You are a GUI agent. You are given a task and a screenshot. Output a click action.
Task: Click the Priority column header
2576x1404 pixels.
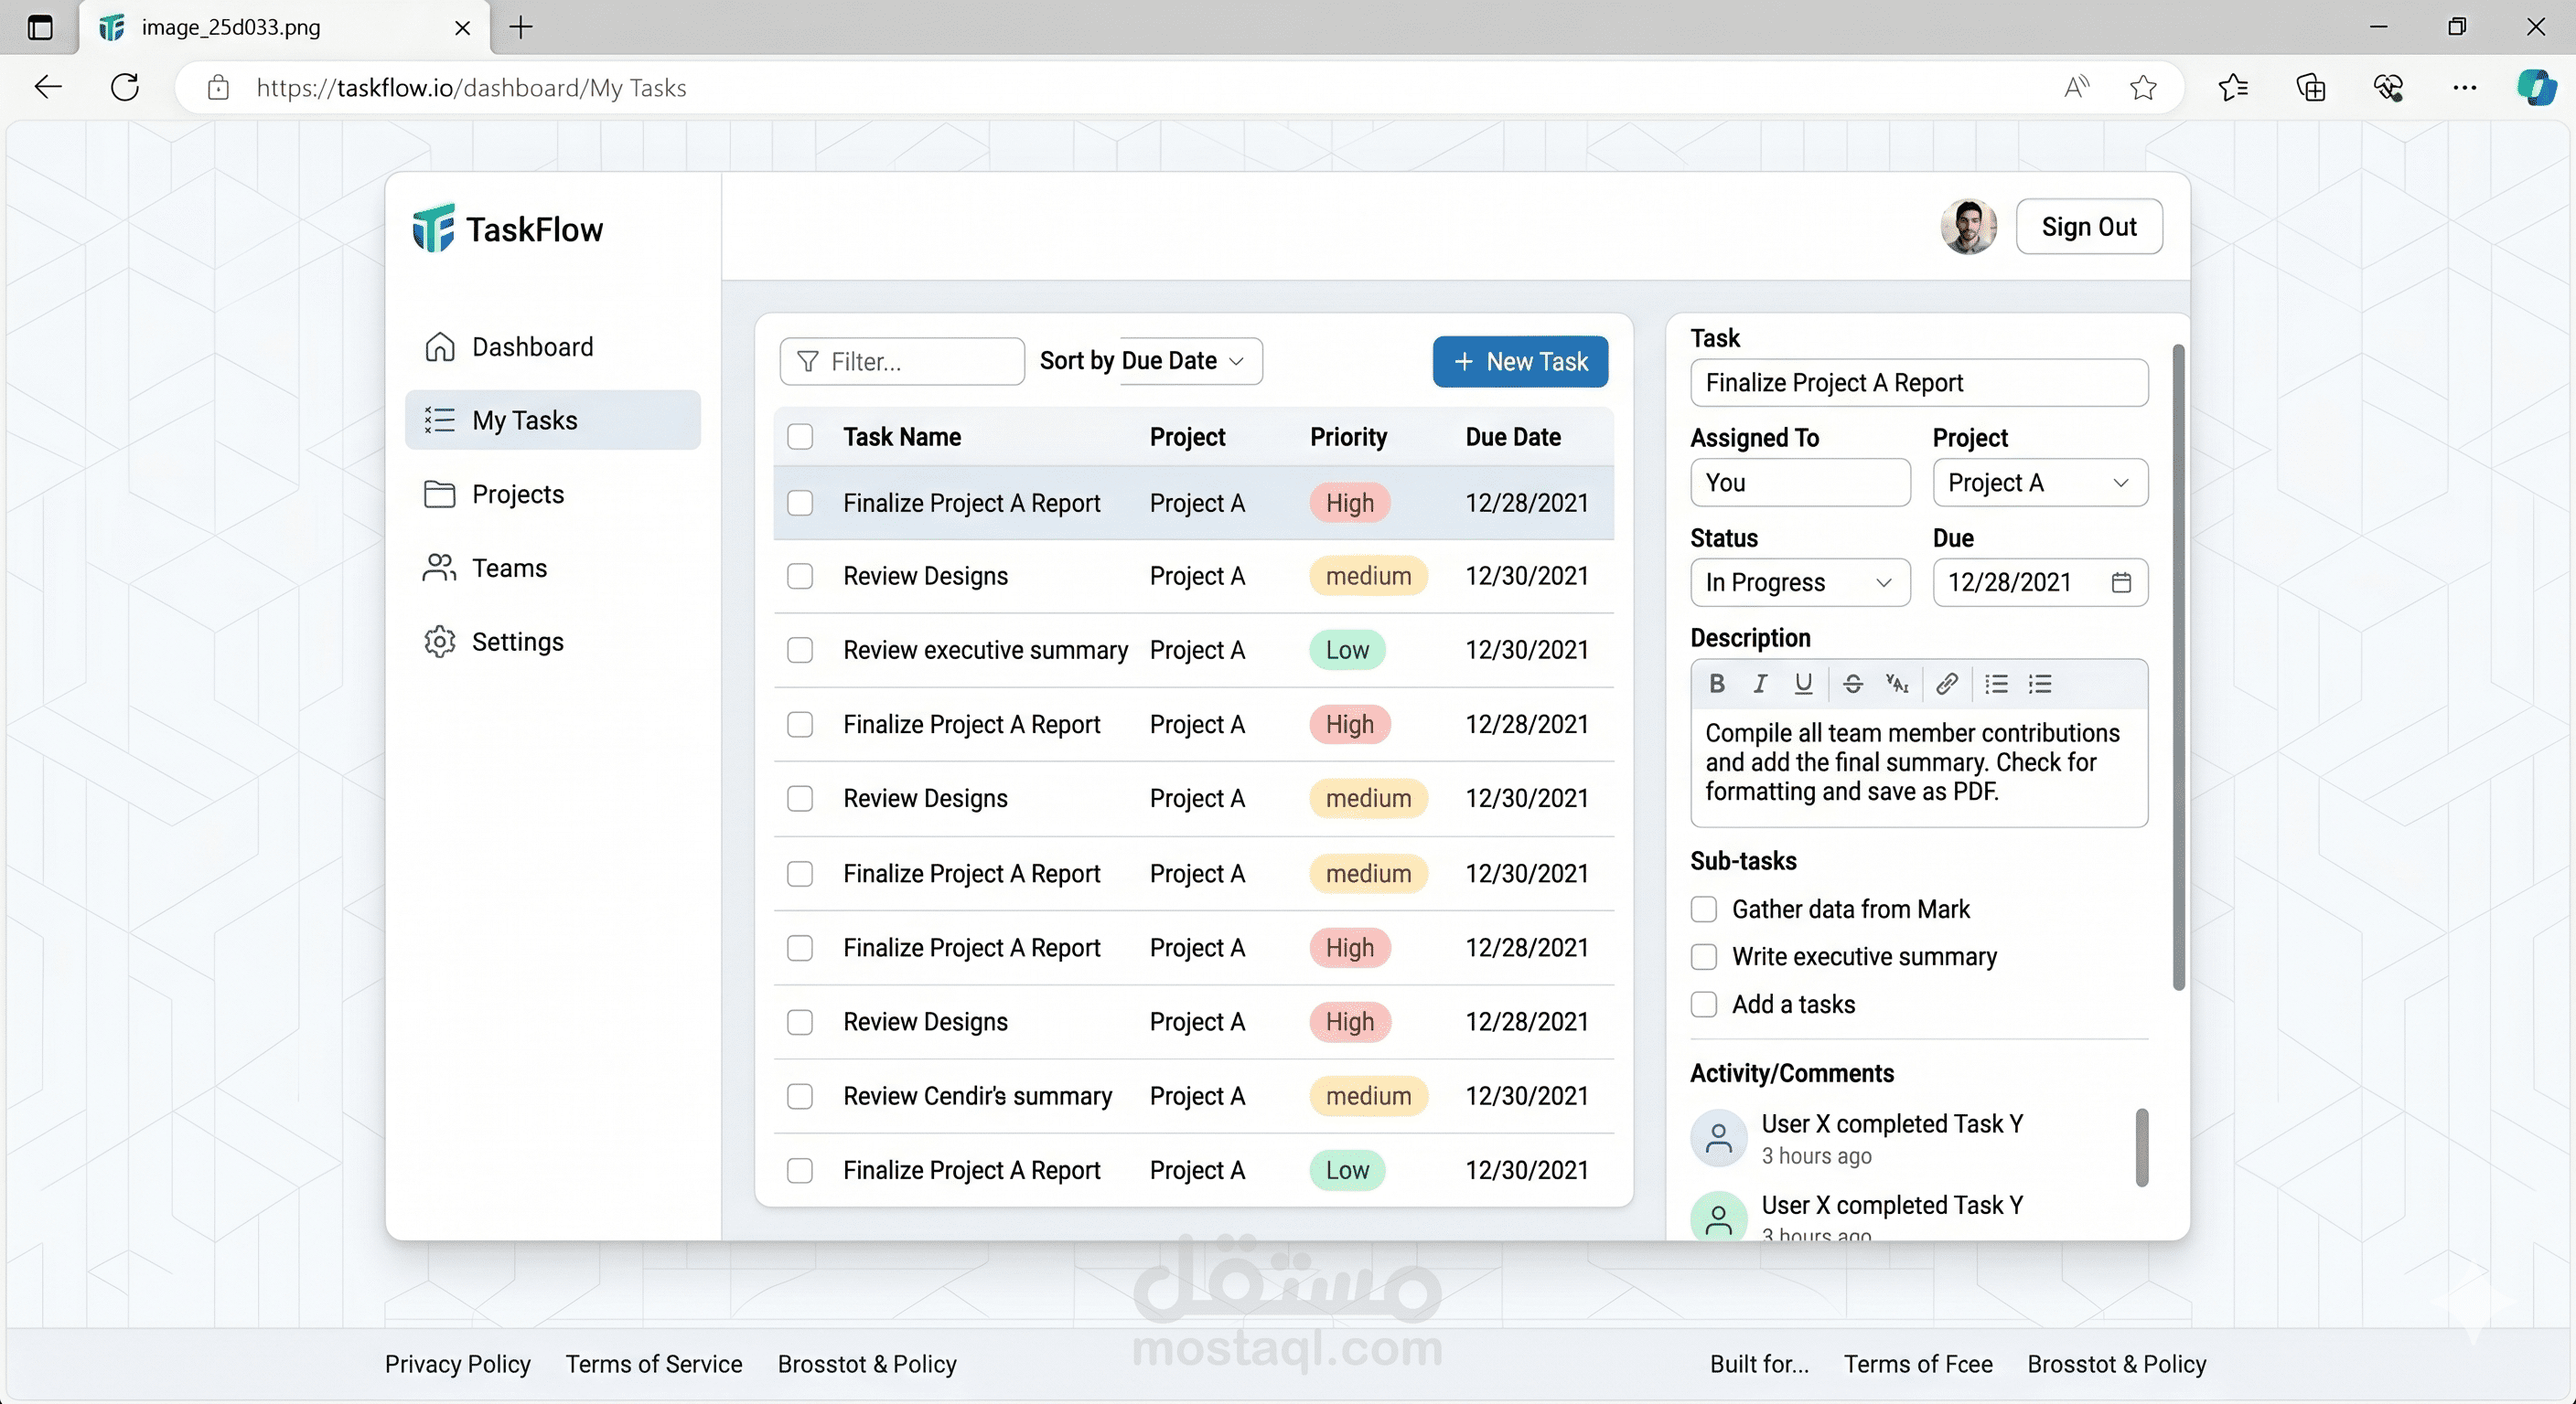point(1348,437)
